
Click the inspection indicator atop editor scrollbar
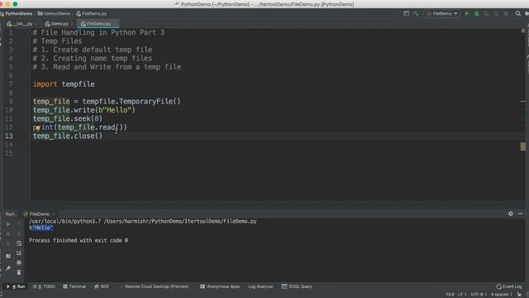[523, 31]
